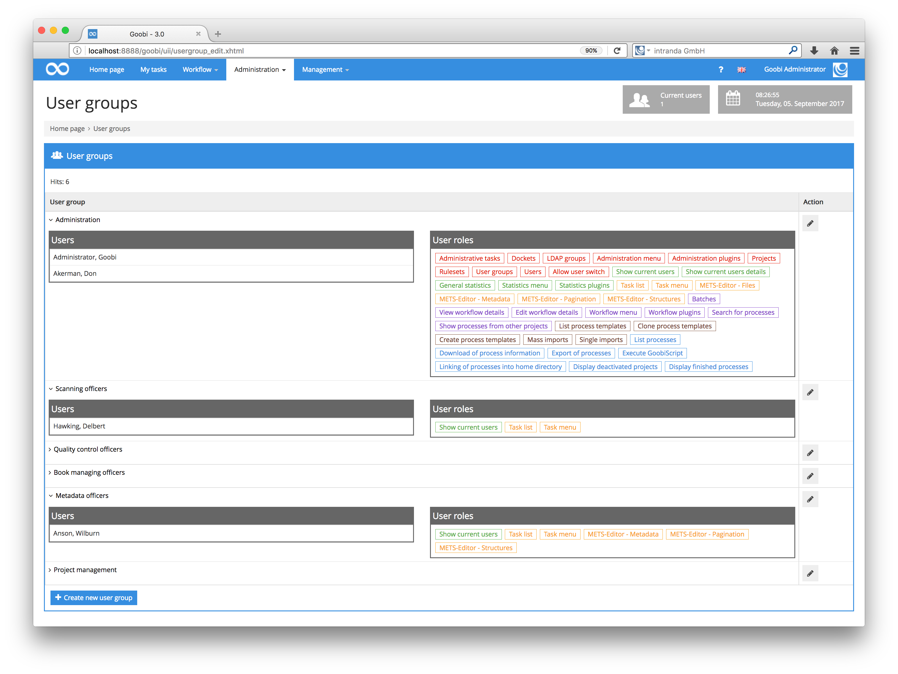This screenshot has height=674, width=898.
Task: Click user Akerman, Don row
Action: (231, 273)
